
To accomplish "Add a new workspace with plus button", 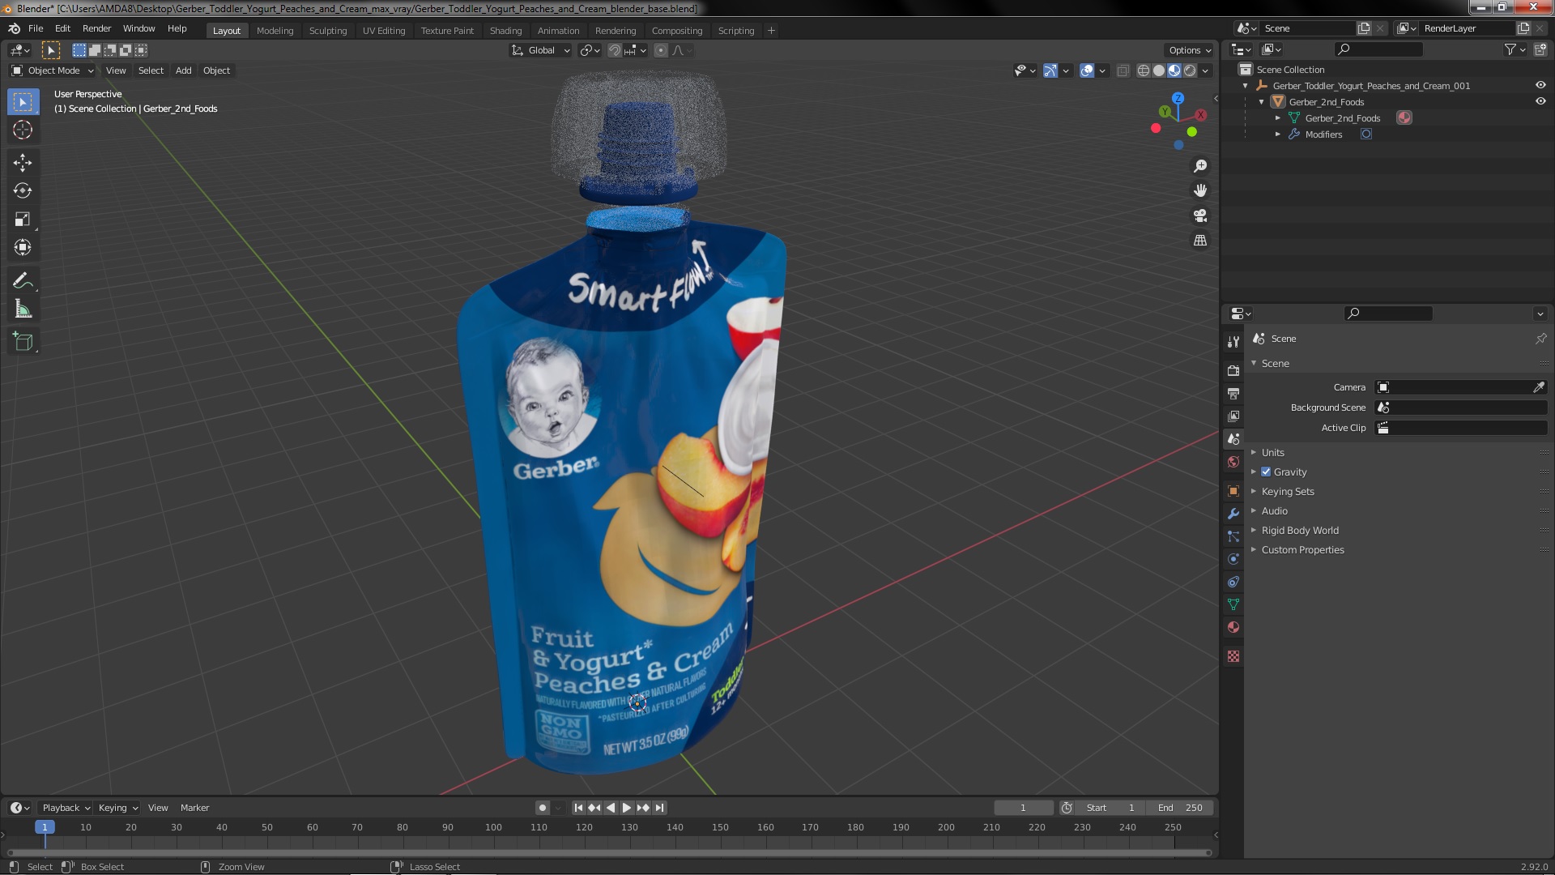I will 771,31.
